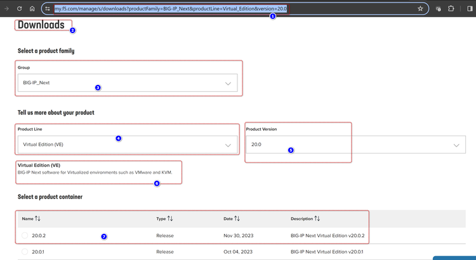Click the Date column header label
Screen dimensions: 476x260
click(228, 218)
